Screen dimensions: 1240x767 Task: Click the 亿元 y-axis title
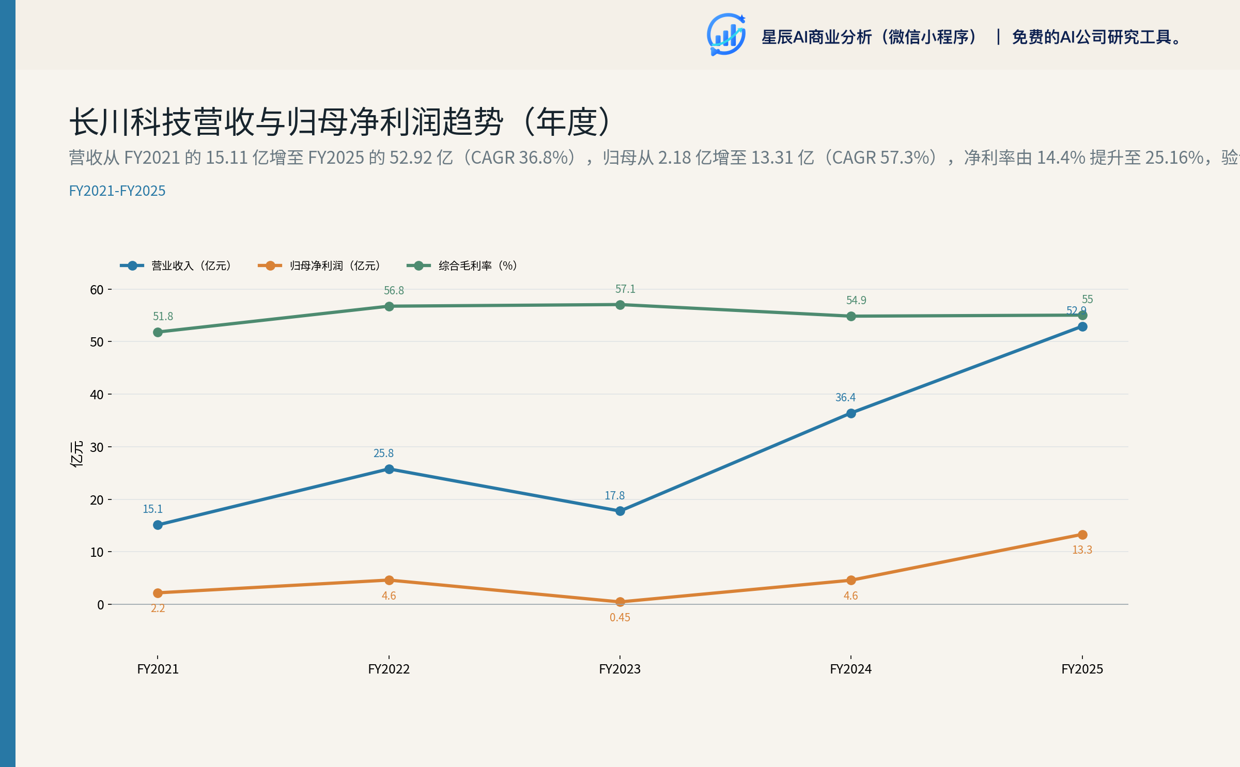[76, 454]
